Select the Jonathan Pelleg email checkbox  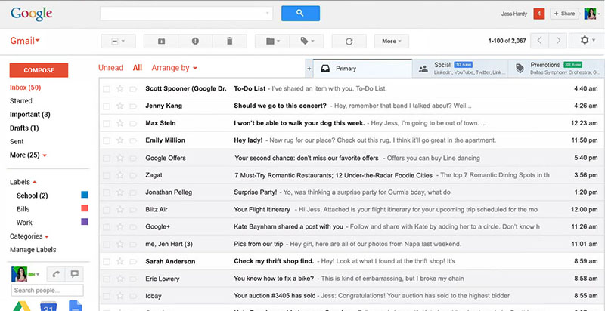(x=107, y=192)
